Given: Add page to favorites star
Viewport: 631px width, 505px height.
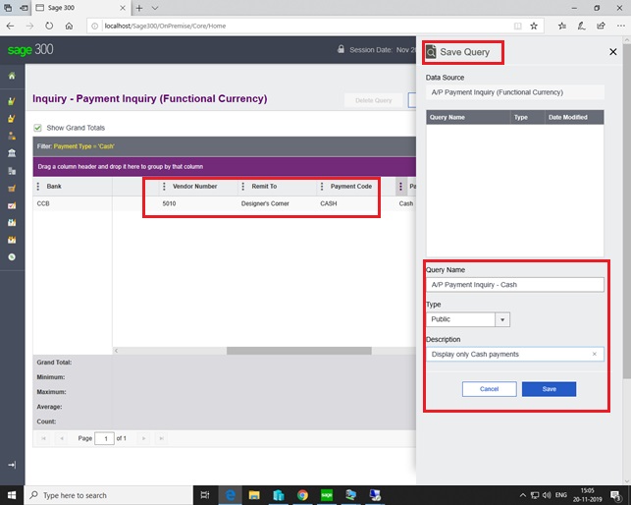Looking at the screenshot, I should coord(534,26).
